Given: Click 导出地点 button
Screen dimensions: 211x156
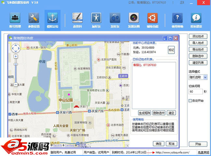Looking at the screenshot, I should [x=198, y=49].
